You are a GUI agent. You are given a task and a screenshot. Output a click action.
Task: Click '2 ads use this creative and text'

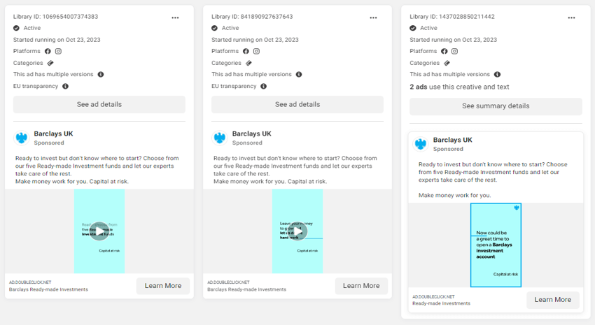[459, 87]
